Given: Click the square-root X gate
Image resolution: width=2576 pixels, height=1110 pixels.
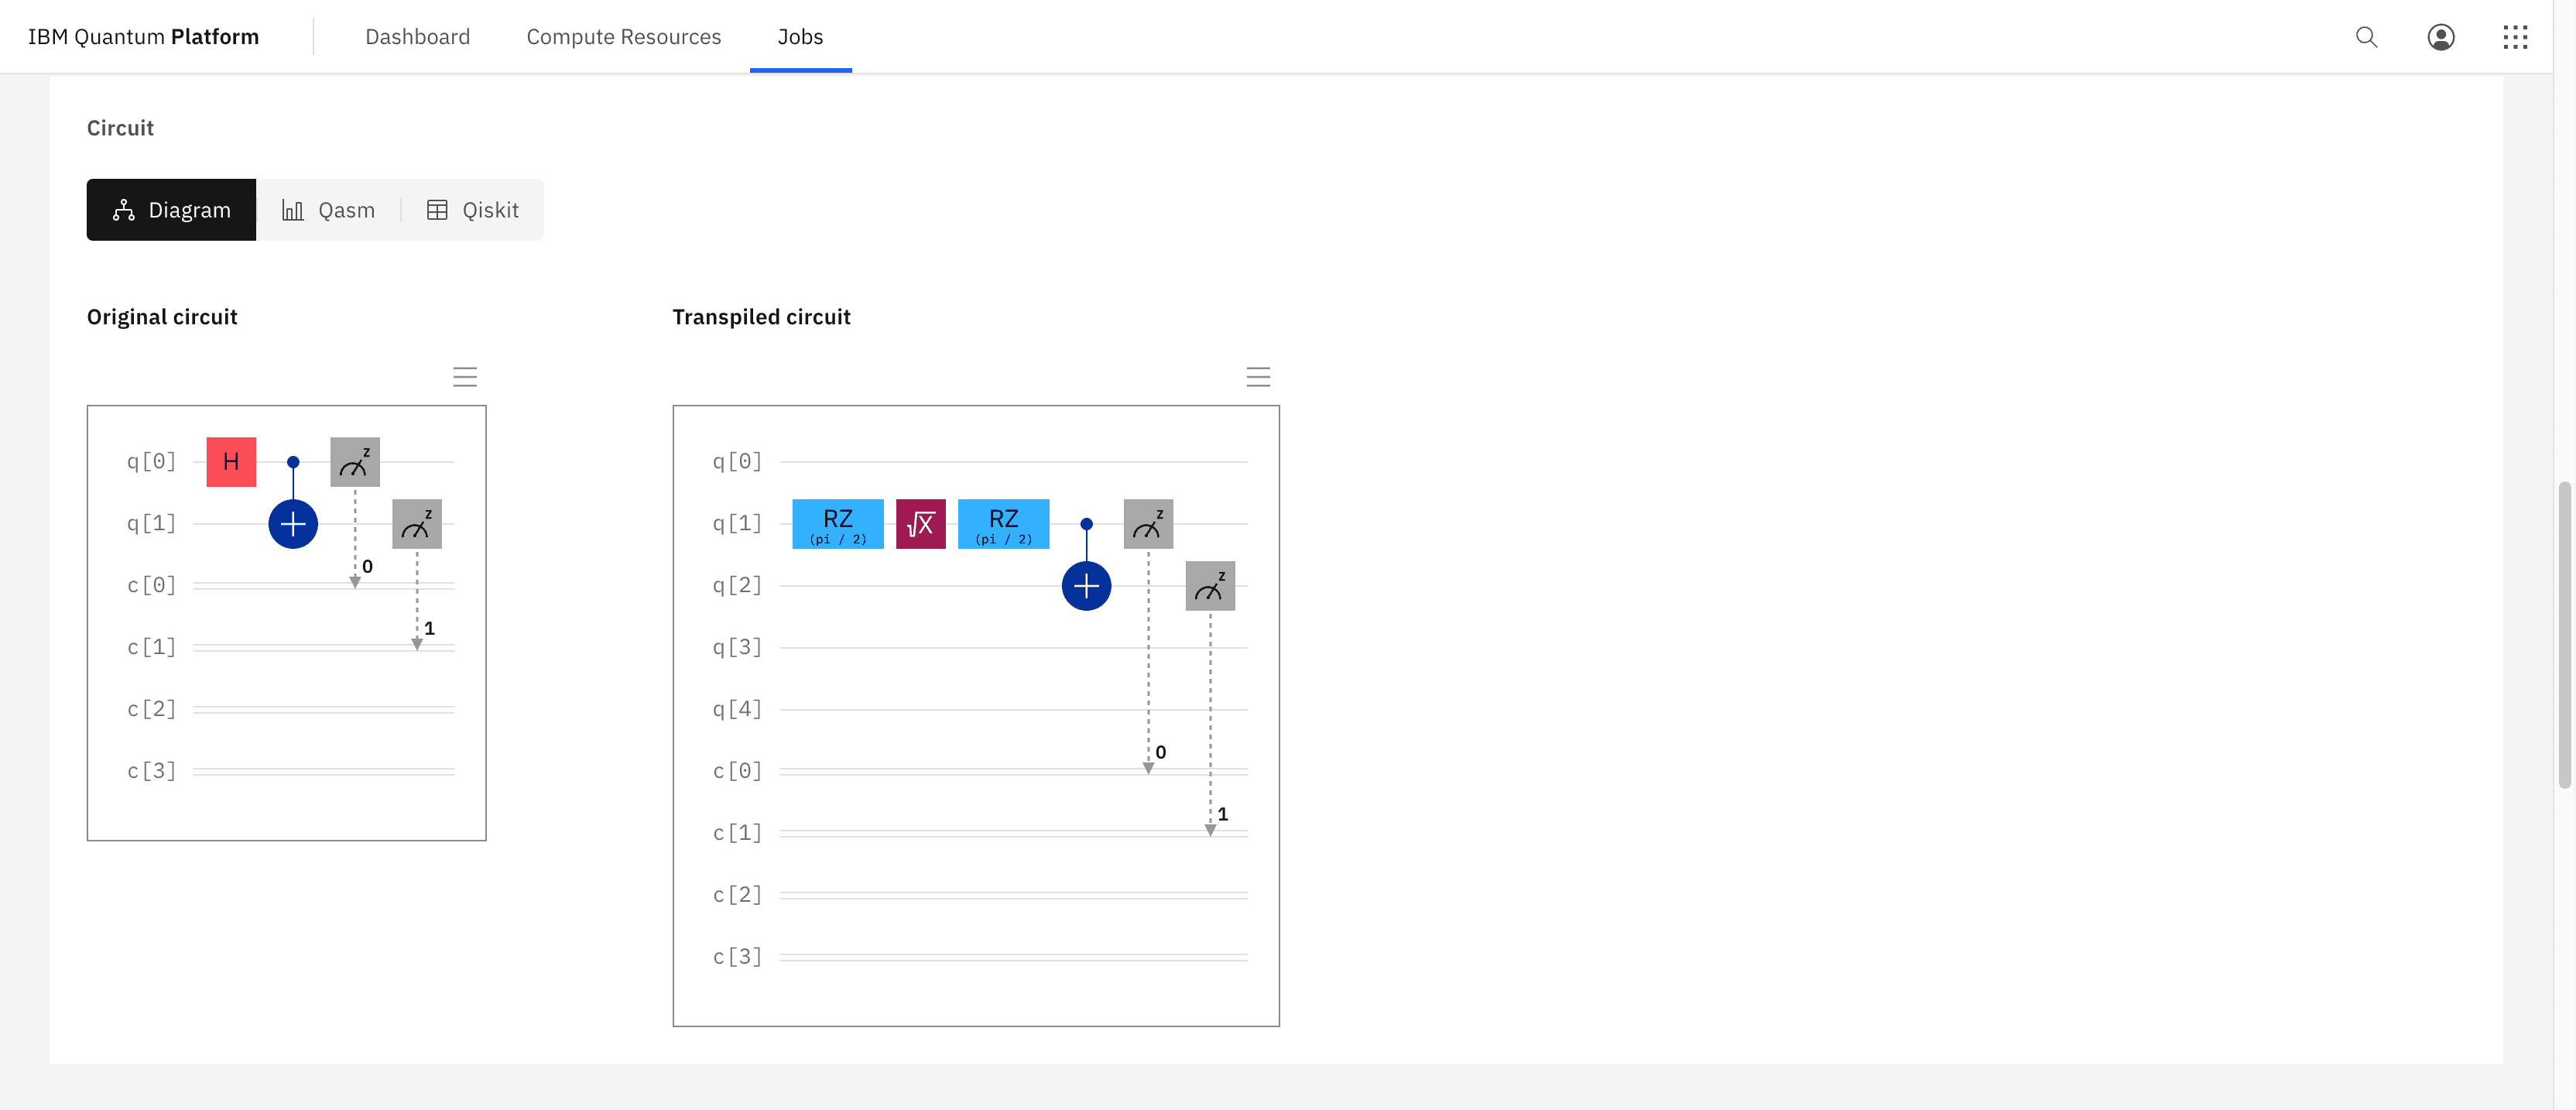Looking at the screenshot, I should (921, 524).
